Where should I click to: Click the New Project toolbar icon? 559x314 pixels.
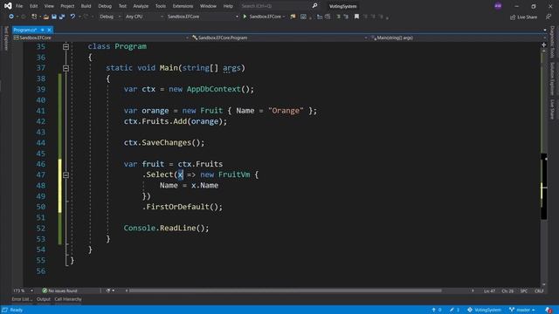[34, 17]
